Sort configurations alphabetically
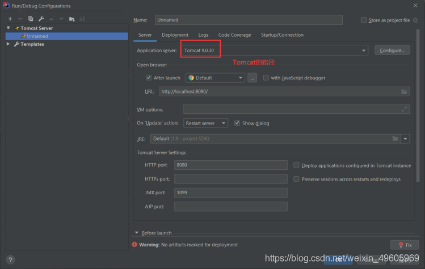 click(x=82, y=19)
